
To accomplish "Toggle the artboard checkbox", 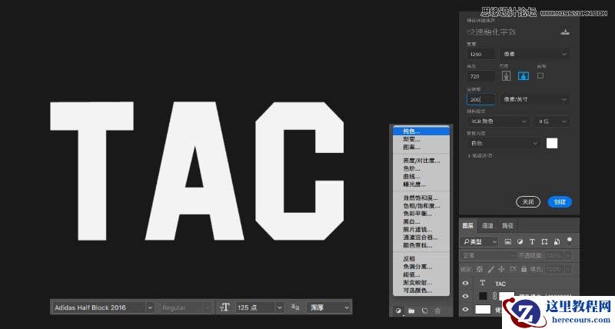I will coord(540,75).
